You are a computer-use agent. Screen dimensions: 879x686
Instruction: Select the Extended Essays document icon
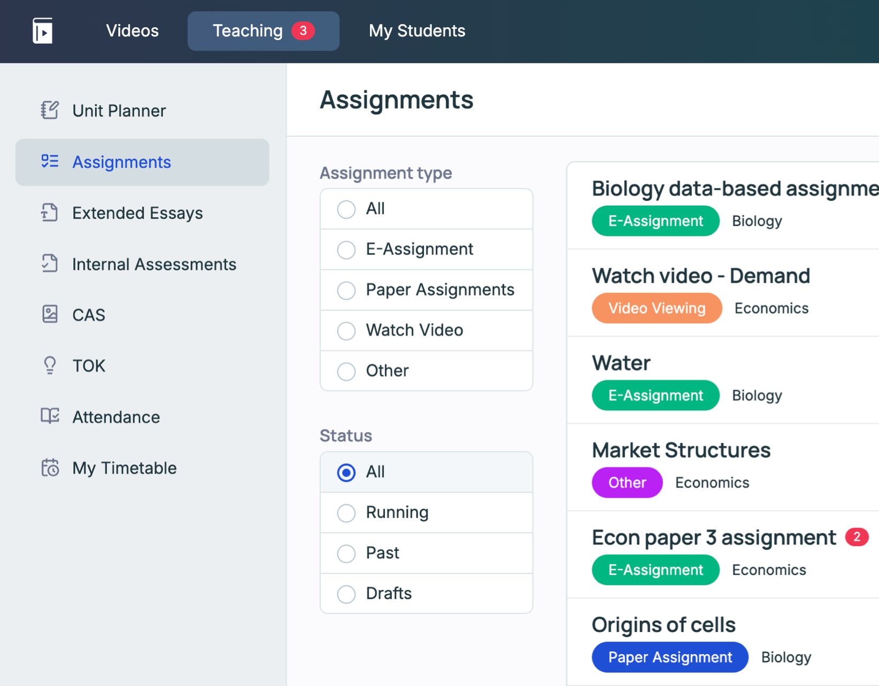(50, 213)
